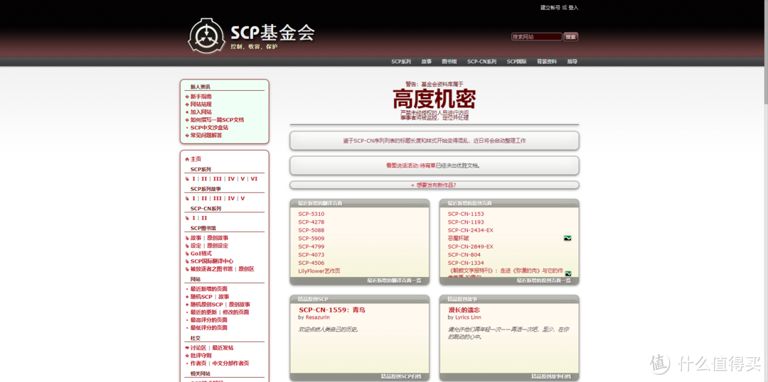768x382 pixels.
Task: Focus the 搜索网站 search input field
Action: point(536,37)
